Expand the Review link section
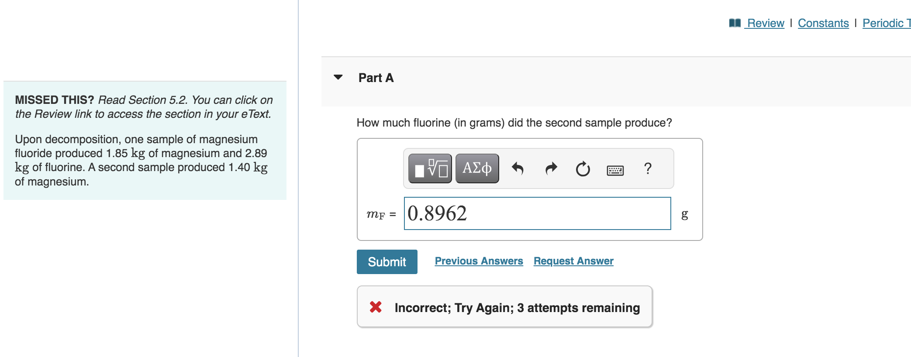Viewport: 911px width, 357px height. [764, 23]
